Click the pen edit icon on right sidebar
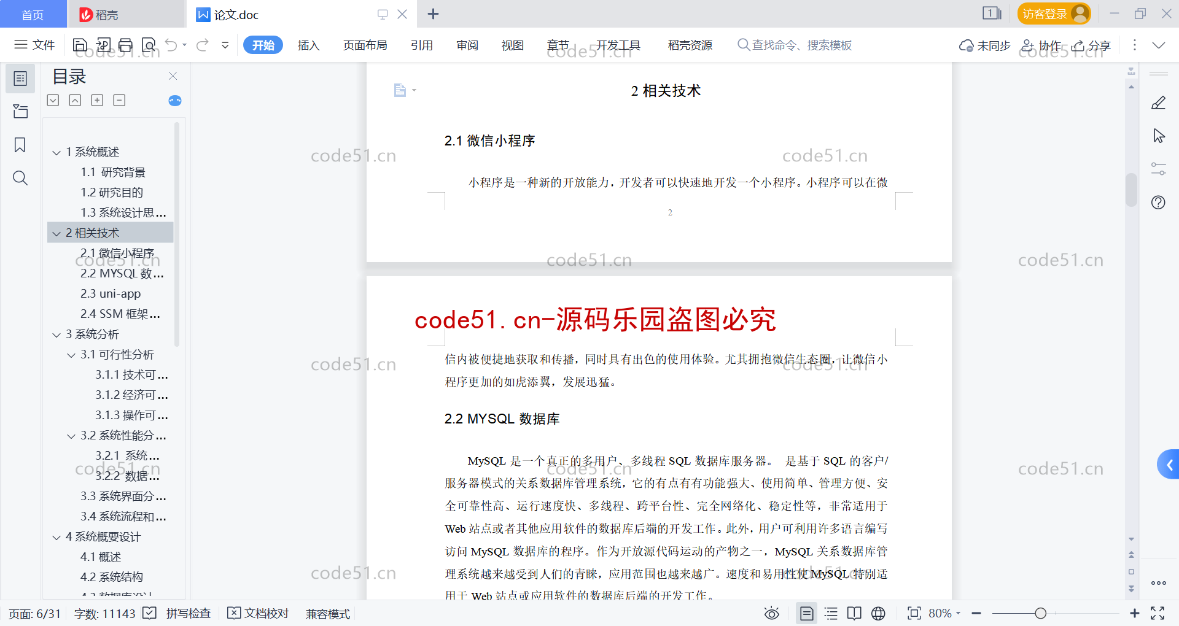1179x626 pixels. (1158, 103)
